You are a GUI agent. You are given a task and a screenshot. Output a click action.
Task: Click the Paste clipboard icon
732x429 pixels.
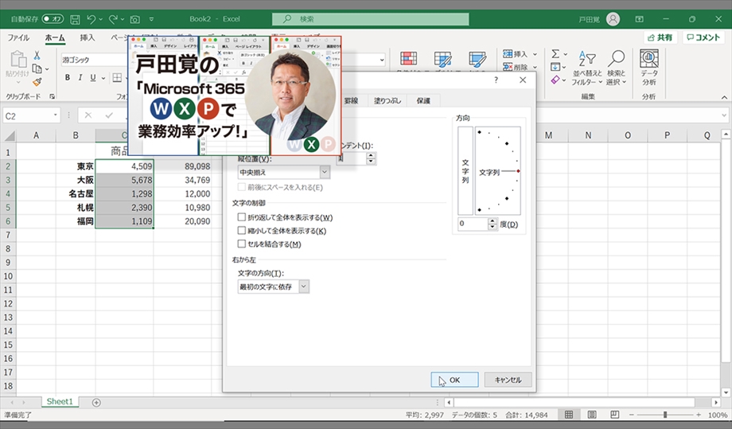point(18,59)
